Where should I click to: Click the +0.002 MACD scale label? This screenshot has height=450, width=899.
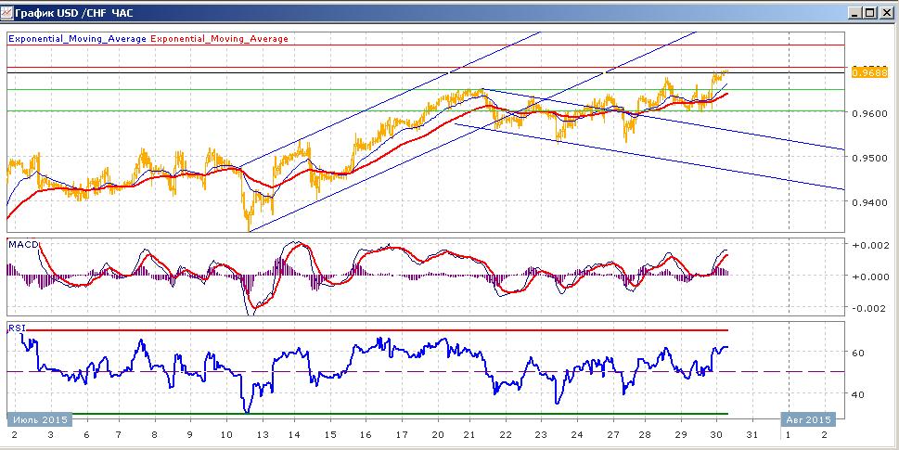(871, 245)
